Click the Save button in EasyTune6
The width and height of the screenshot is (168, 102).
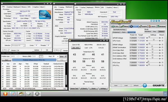point(116,85)
